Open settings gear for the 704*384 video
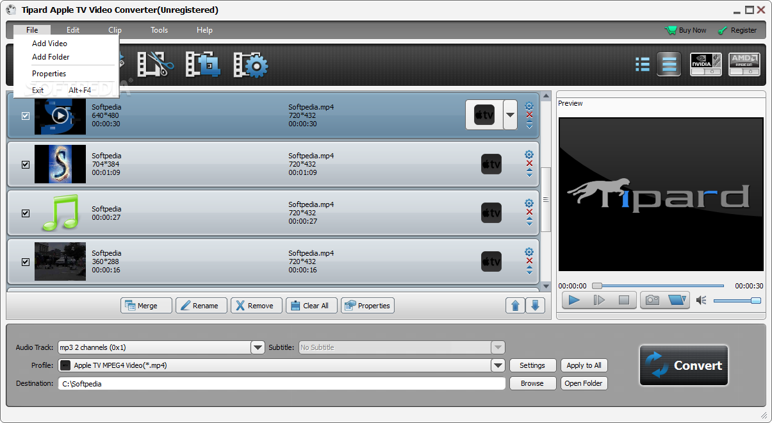 click(529, 154)
